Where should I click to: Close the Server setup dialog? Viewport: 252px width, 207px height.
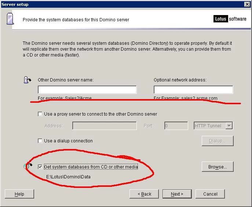click(x=247, y=4)
